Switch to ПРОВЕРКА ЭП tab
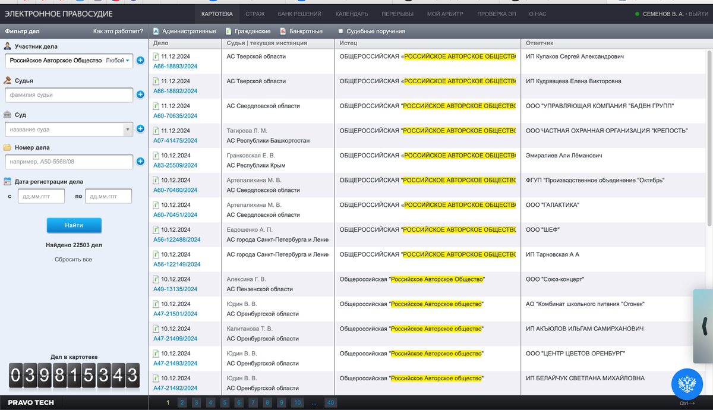Image resolution: width=713 pixels, height=410 pixels. 496,14
